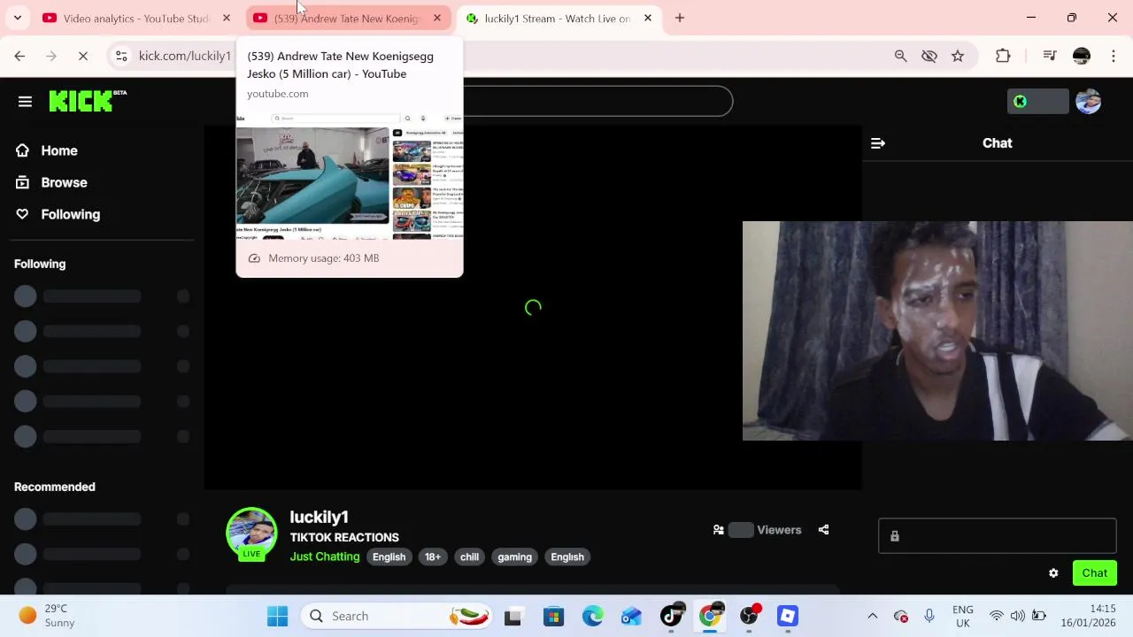Open the Chrome profile avatar
The width and height of the screenshot is (1133, 637).
[x=1082, y=56]
